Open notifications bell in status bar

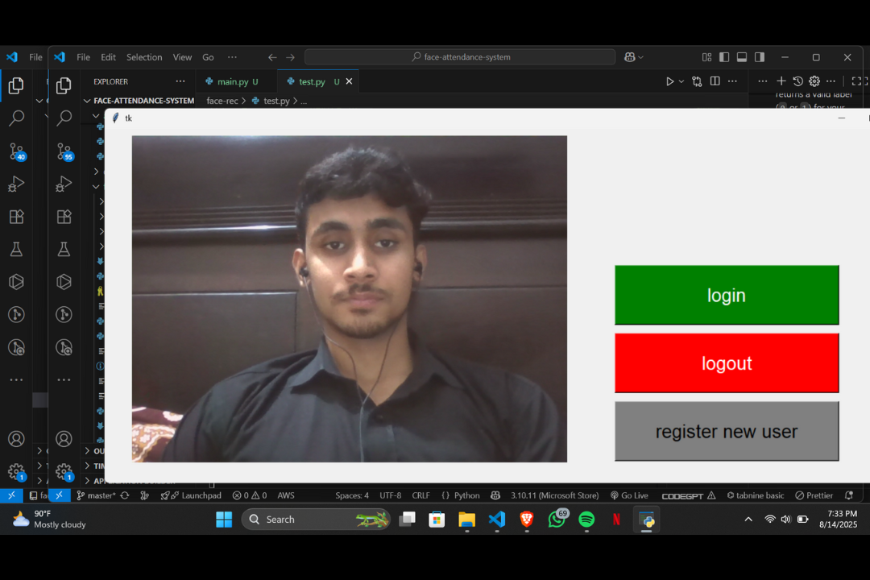[848, 495]
